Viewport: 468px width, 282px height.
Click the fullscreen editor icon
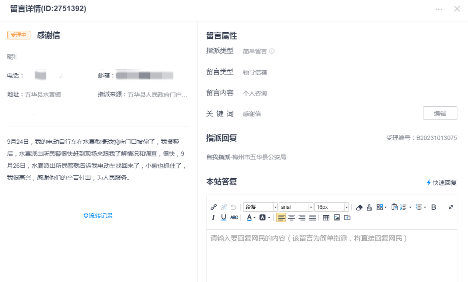pos(451,207)
